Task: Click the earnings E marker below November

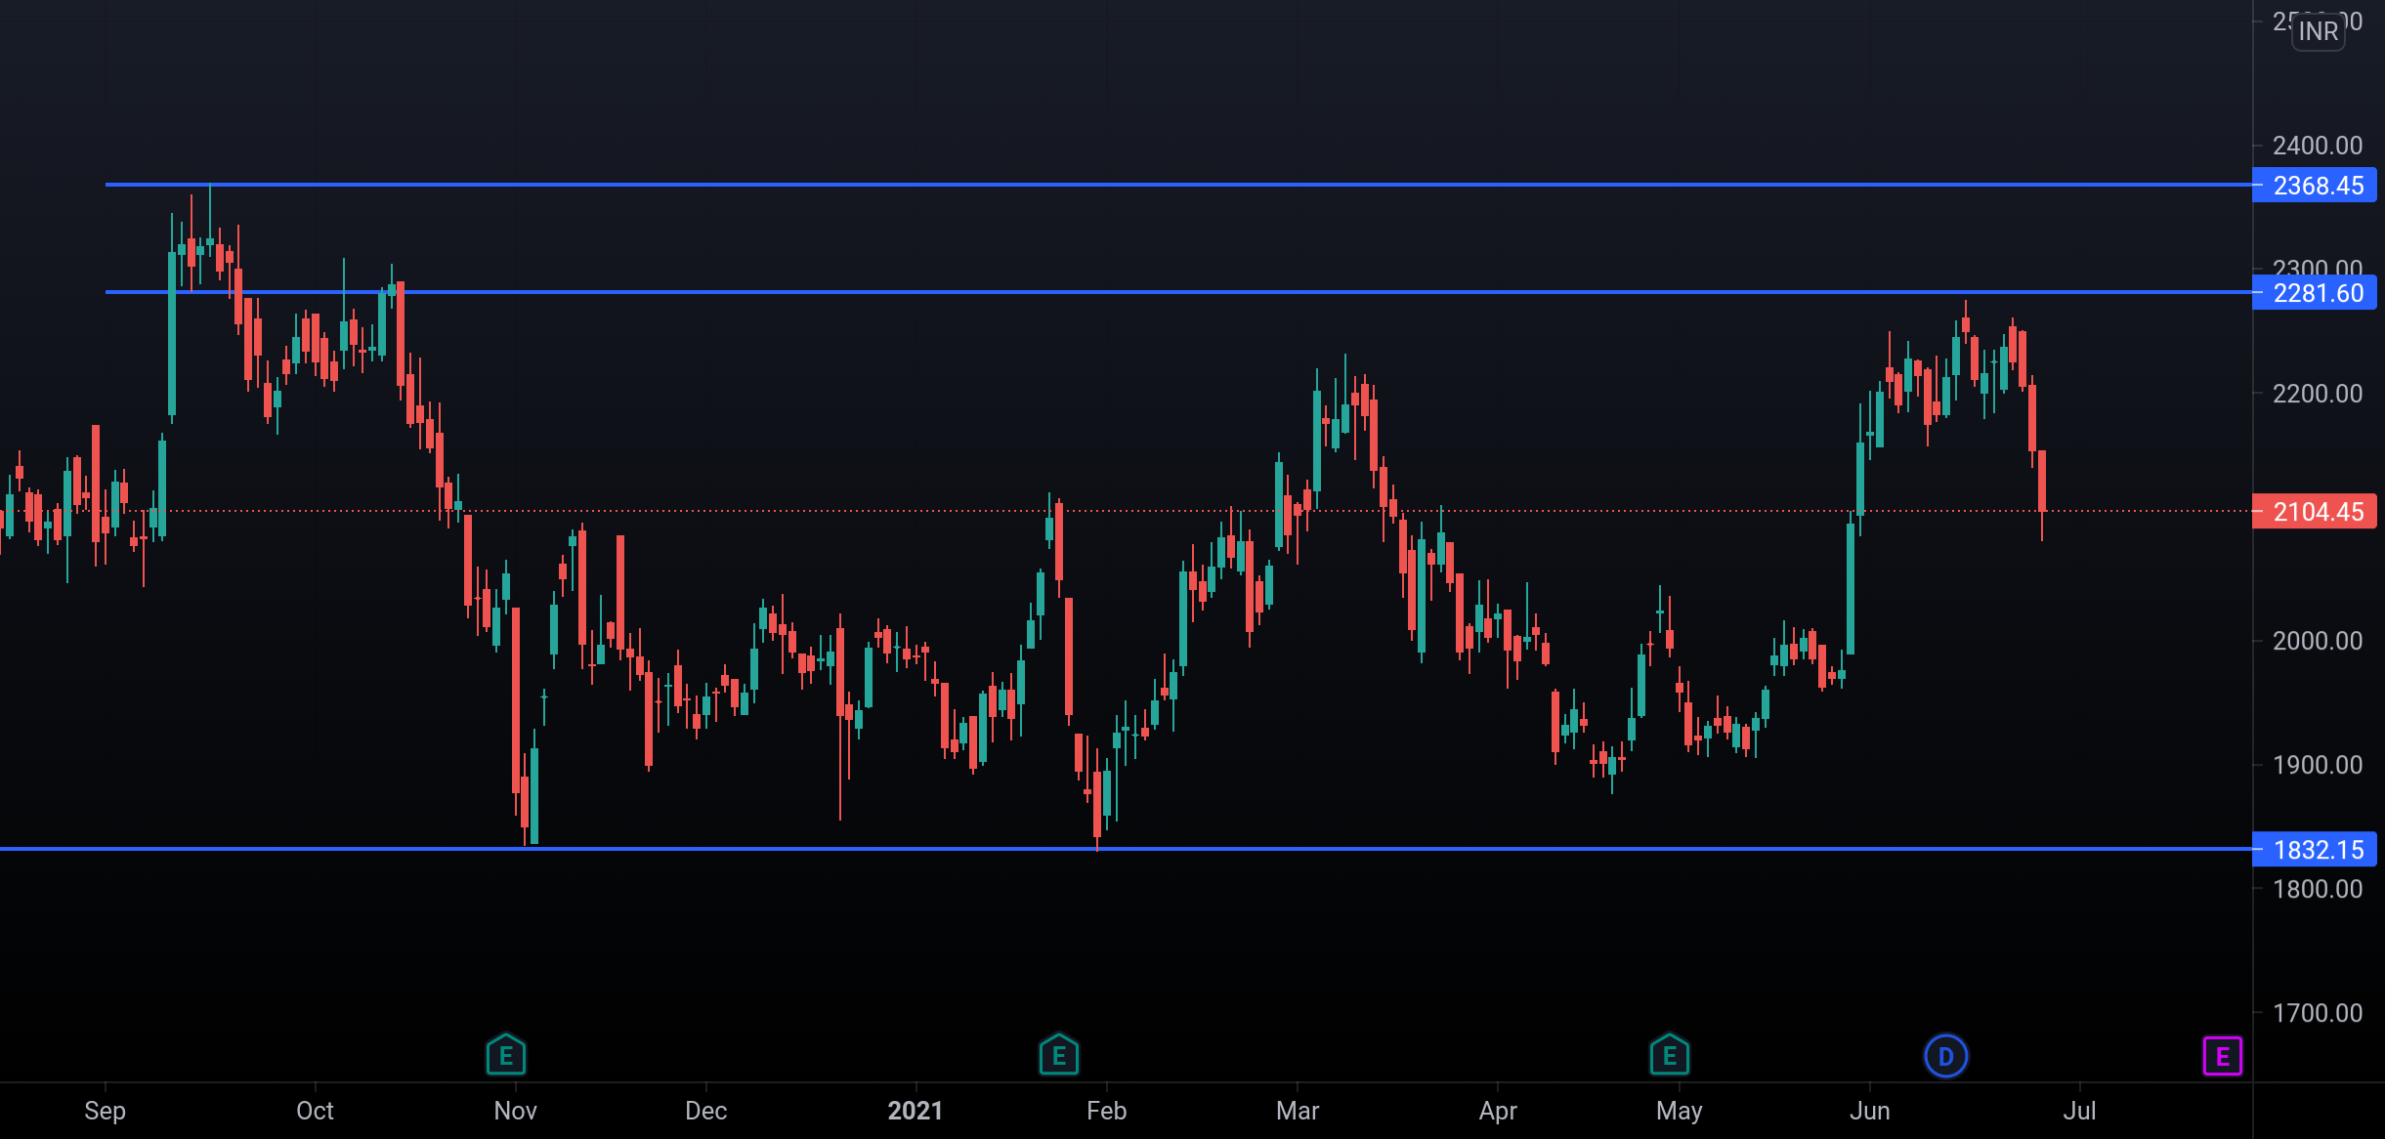Action: [x=506, y=1055]
